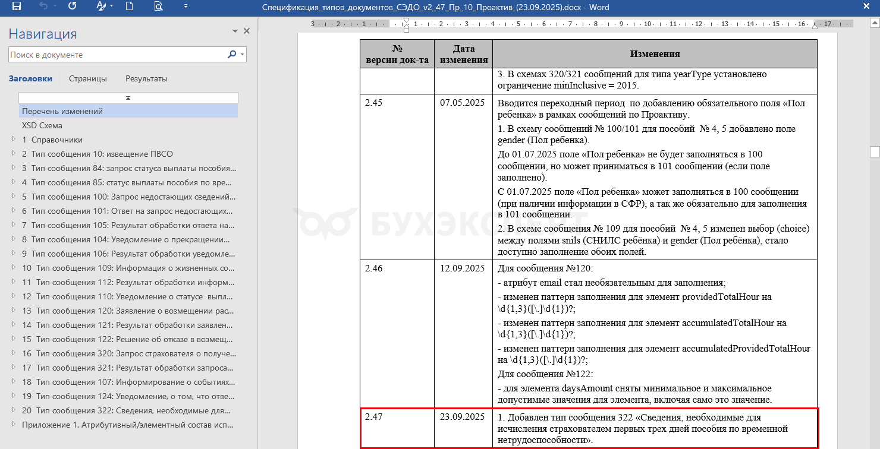Click the jump-to-beginning bar above headings list
880x449 pixels.
click(128, 98)
